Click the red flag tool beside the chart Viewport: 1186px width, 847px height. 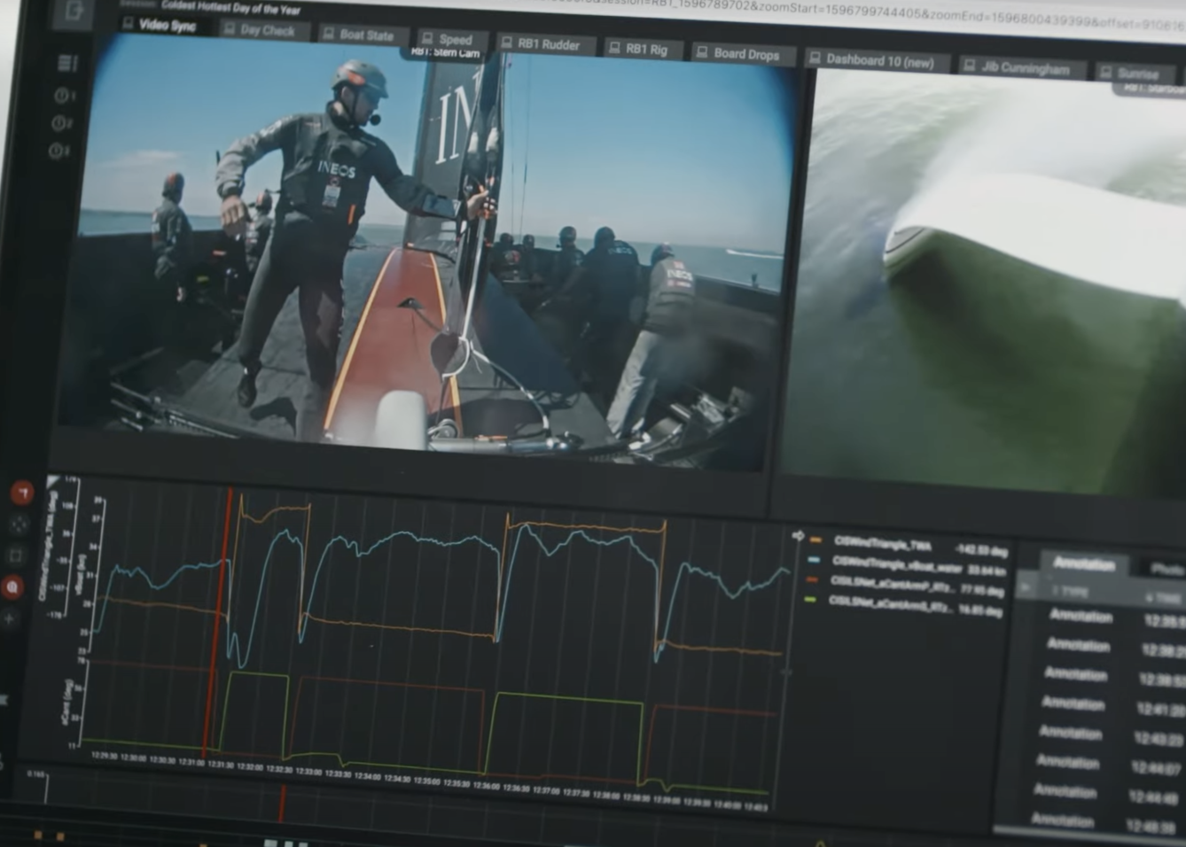coord(22,493)
